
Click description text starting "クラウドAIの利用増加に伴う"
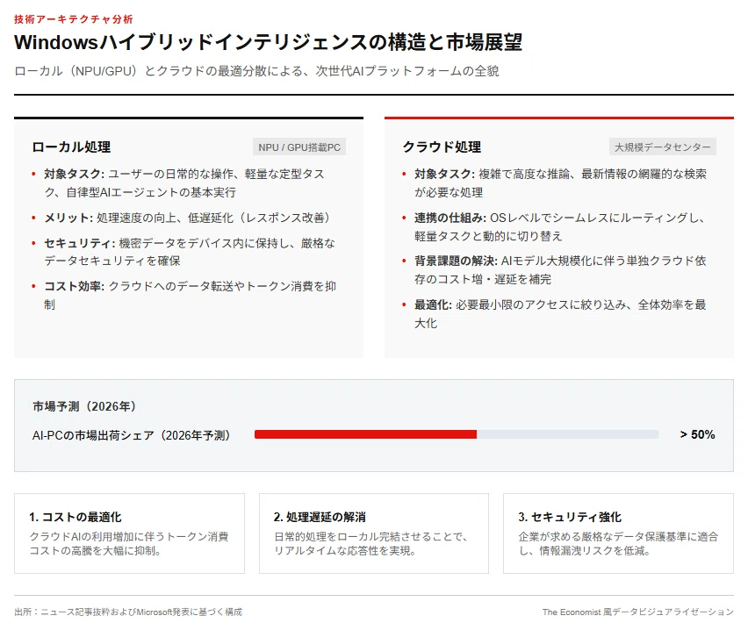tap(129, 544)
